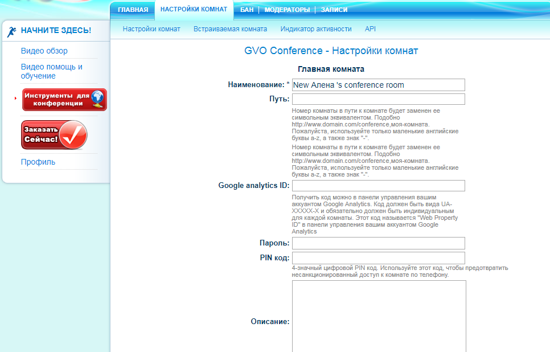Click the 4-значный цифровой PIN код hint text
550x352 pixels.
(x=400, y=271)
